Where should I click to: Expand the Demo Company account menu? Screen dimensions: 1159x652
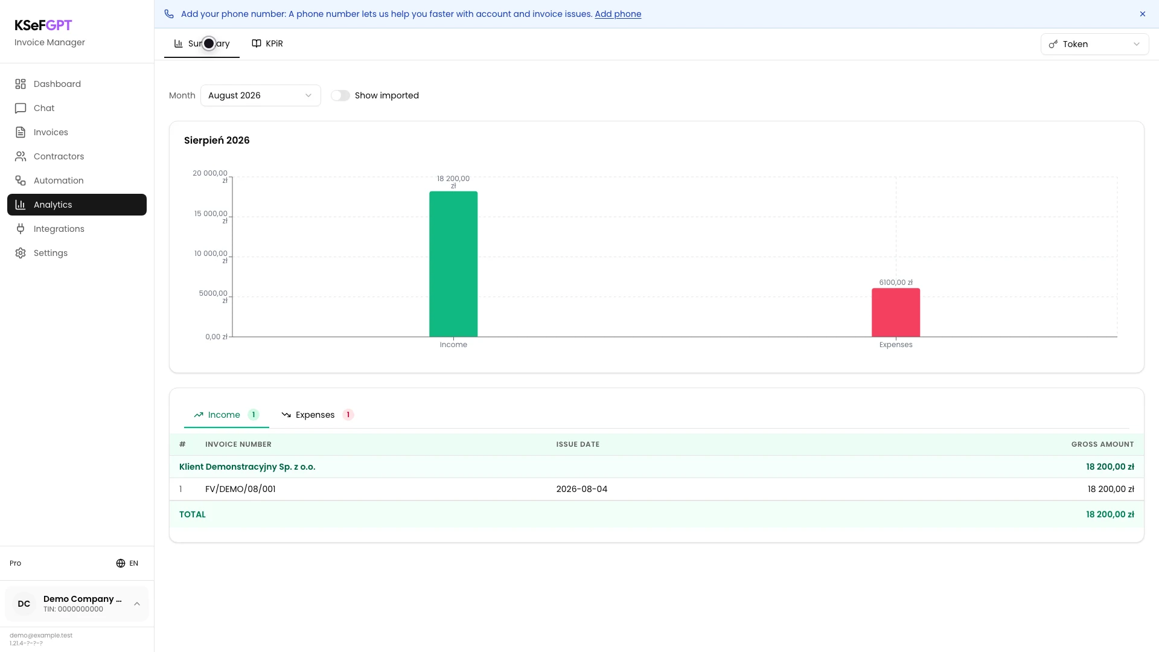click(77, 604)
